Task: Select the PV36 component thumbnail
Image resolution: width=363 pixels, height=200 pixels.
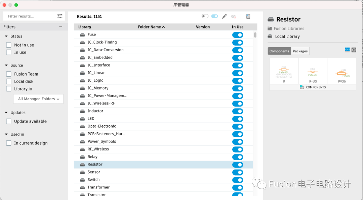Action: (x=342, y=71)
